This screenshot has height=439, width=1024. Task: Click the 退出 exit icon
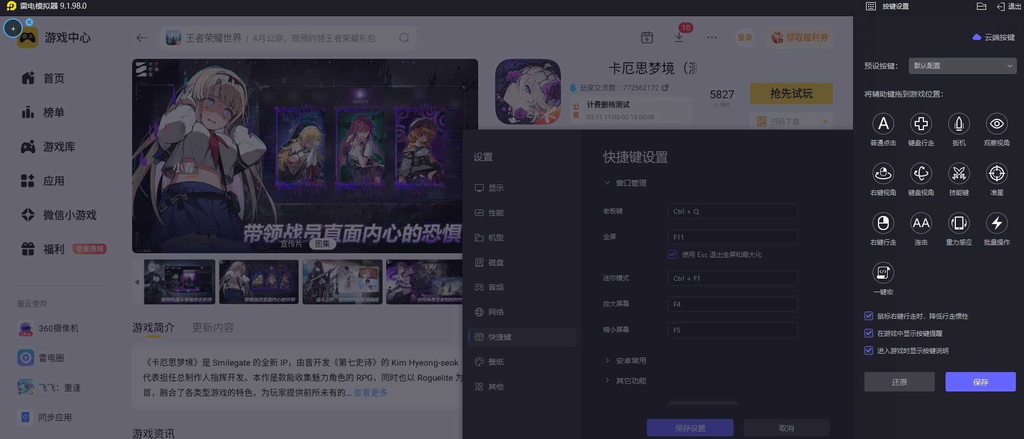(x=1001, y=6)
